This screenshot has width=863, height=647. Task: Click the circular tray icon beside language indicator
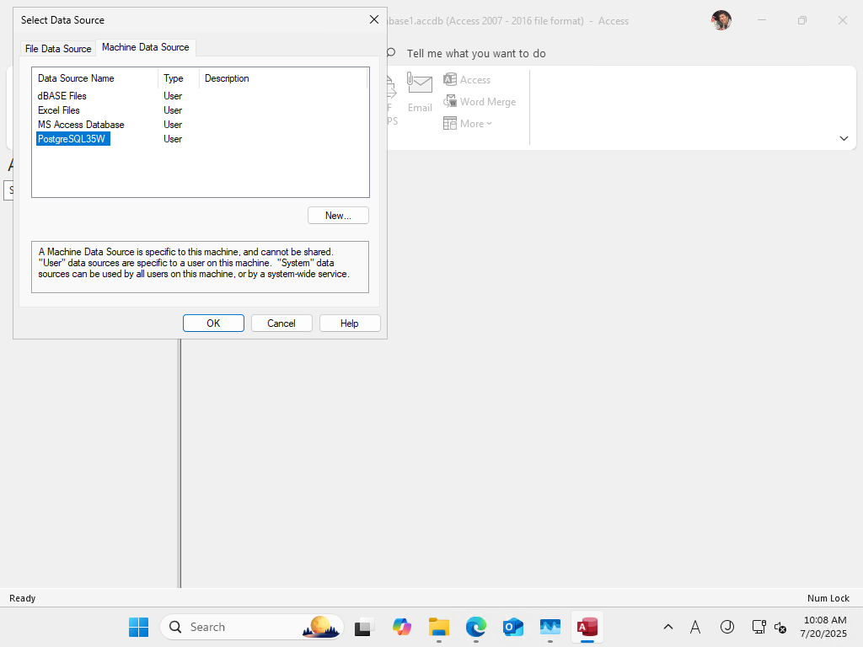click(x=727, y=627)
